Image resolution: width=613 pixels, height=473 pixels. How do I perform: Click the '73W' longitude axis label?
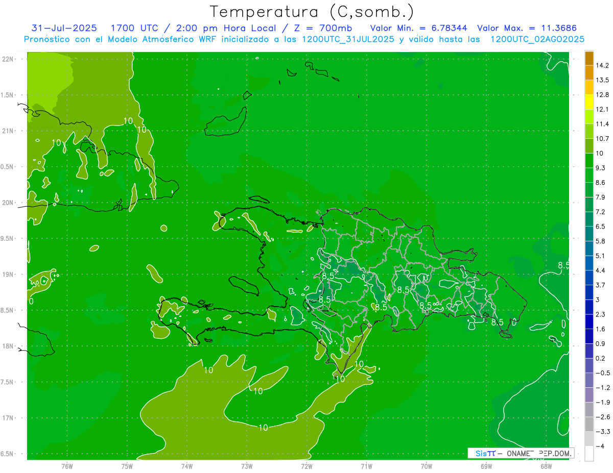[247, 466]
